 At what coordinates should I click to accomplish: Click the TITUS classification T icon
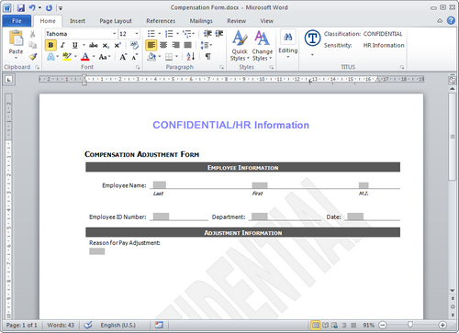(312, 39)
